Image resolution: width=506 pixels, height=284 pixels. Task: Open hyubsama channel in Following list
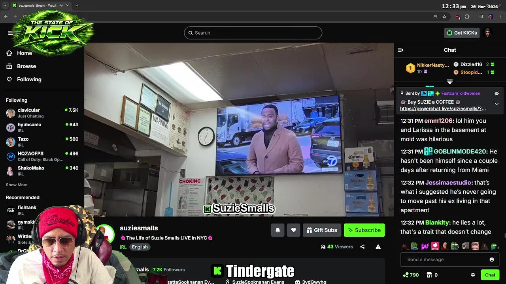coord(42,127)
